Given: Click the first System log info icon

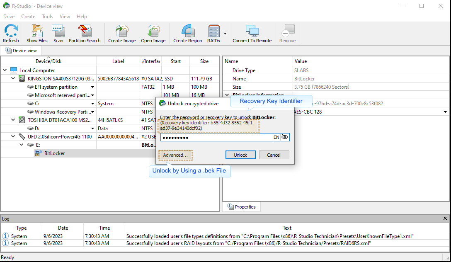Looking at the screenshot, I should click(5, 236).
